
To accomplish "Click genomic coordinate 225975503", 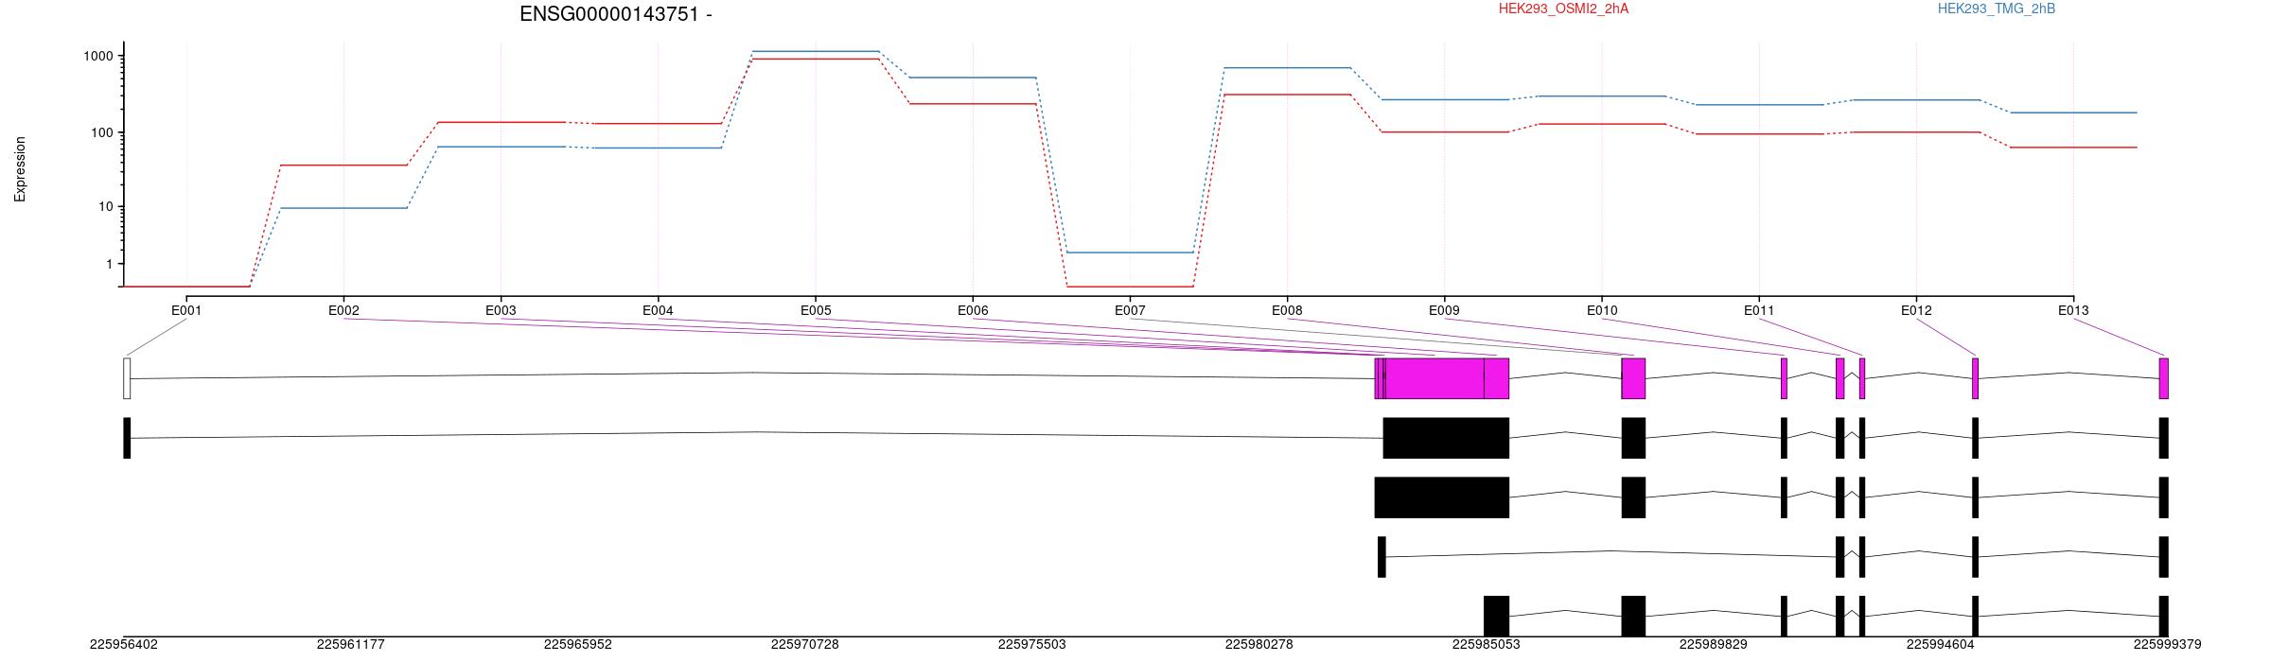I will point(1032,645).
